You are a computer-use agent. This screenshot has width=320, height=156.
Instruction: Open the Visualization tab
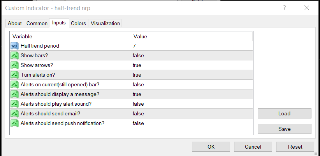click(105, 24)
